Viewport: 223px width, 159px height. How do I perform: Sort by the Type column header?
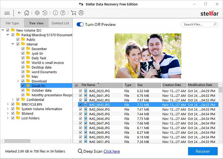(130, 85)
